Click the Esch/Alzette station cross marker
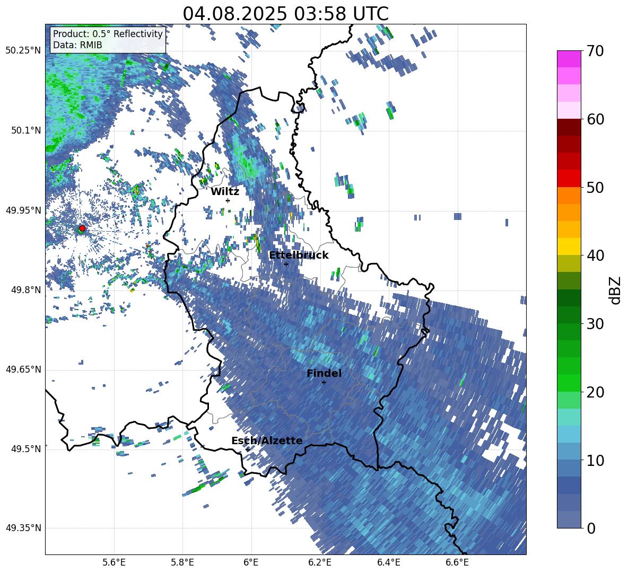Viewport: 628px width, 573px height. point(248,449)
